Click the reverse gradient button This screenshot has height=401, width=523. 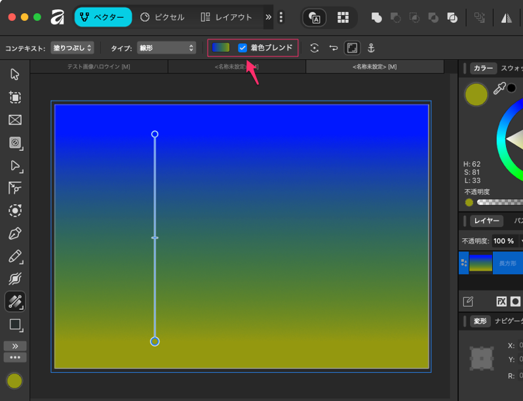333,48
